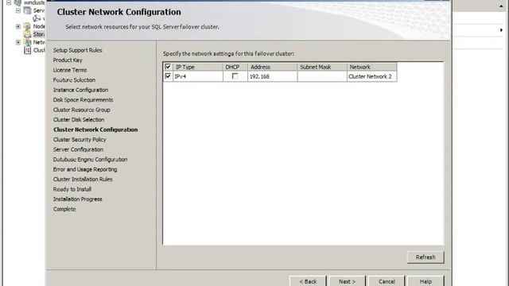Cancel the SQL Server setup wizard
Screen dimensions: 509x286
pos(387,281)
